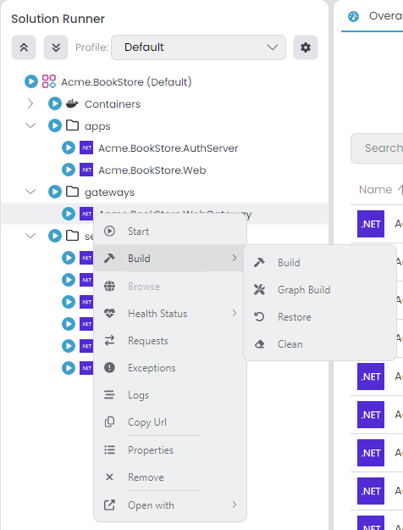Open Health Status submenu
The width and height of the screenshot is (403, 530).
click(170, 313)
